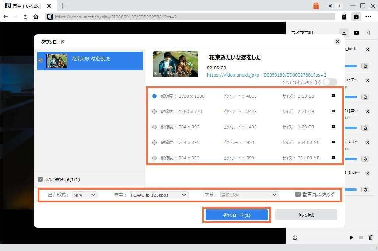Retry the 'n 1 #' library download
Screen dimensions: 378x251
[365, 159]
